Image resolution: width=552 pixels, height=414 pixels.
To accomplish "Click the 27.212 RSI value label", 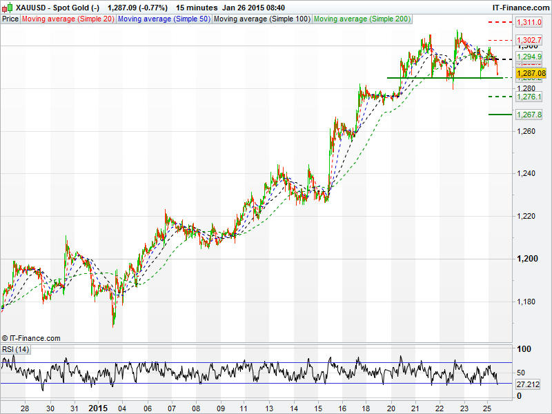I will (x=528, y=384).
